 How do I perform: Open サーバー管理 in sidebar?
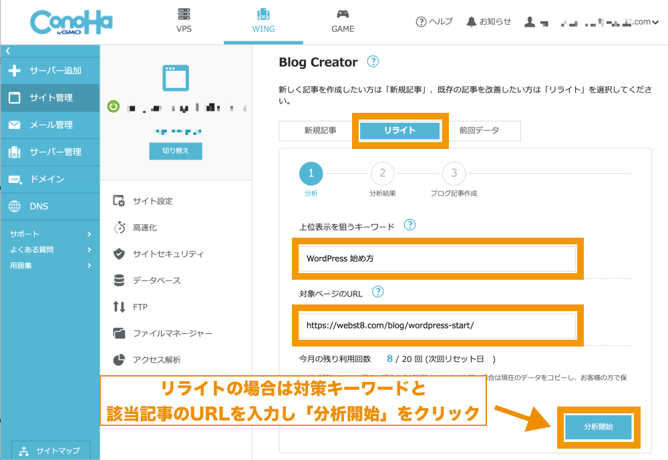[x=50, y=152]
